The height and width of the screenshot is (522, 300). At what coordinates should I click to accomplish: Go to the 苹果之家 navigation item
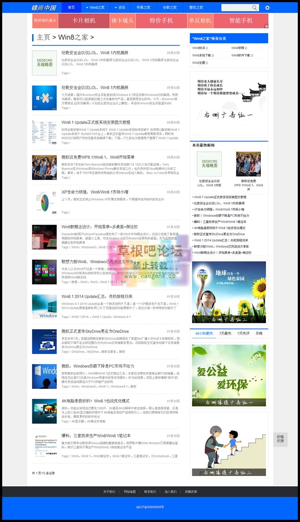tap(143, 8)
